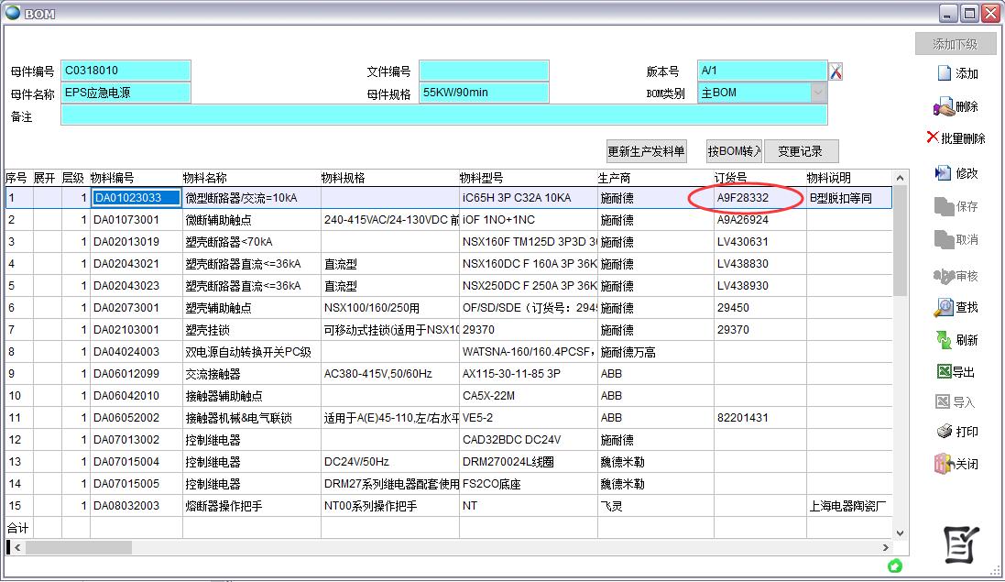Click the 变更记录 button

801,151
